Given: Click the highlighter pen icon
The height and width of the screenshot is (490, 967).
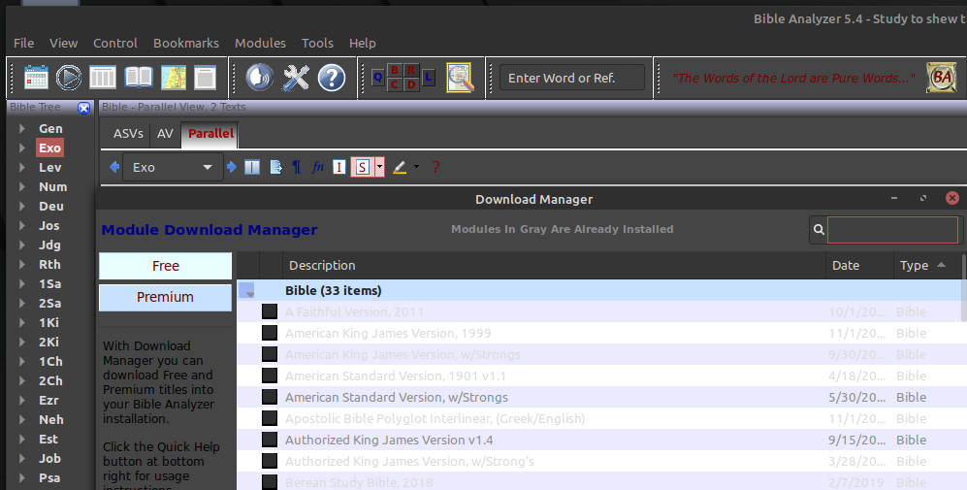Looking at the screenshot, I should (x=400, y=167).
